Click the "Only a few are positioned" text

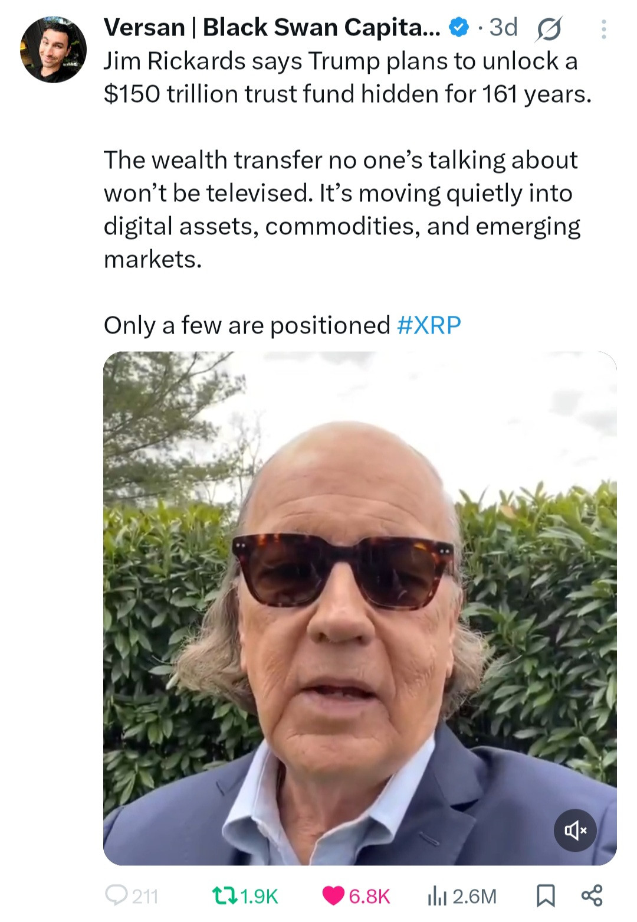247,325
